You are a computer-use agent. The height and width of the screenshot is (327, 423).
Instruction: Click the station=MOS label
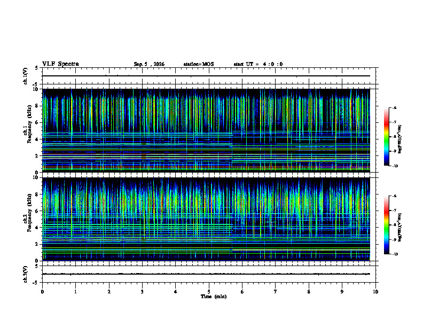click(199, 64)
